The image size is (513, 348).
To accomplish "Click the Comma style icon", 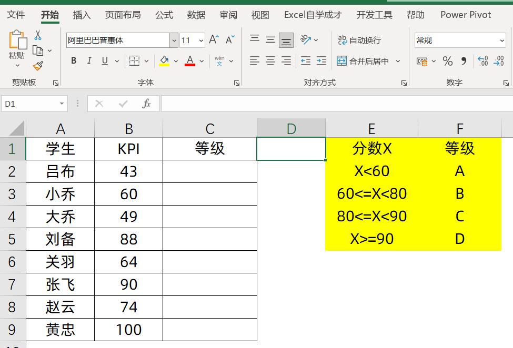I will pyautogui.click(x=464, y=62).
